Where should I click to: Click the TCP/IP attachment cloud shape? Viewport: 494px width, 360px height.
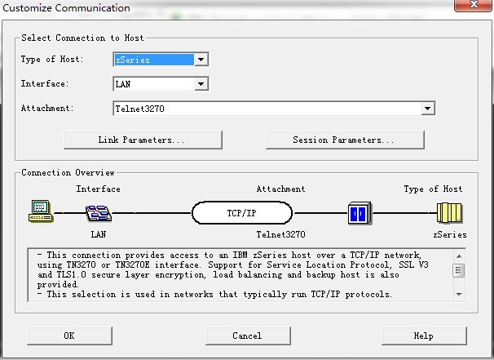point(242,213)
